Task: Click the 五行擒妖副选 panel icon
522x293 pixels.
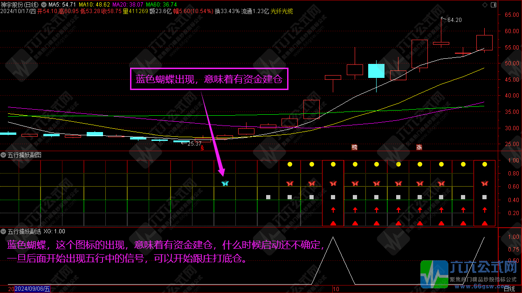Action: click(4, 231)
